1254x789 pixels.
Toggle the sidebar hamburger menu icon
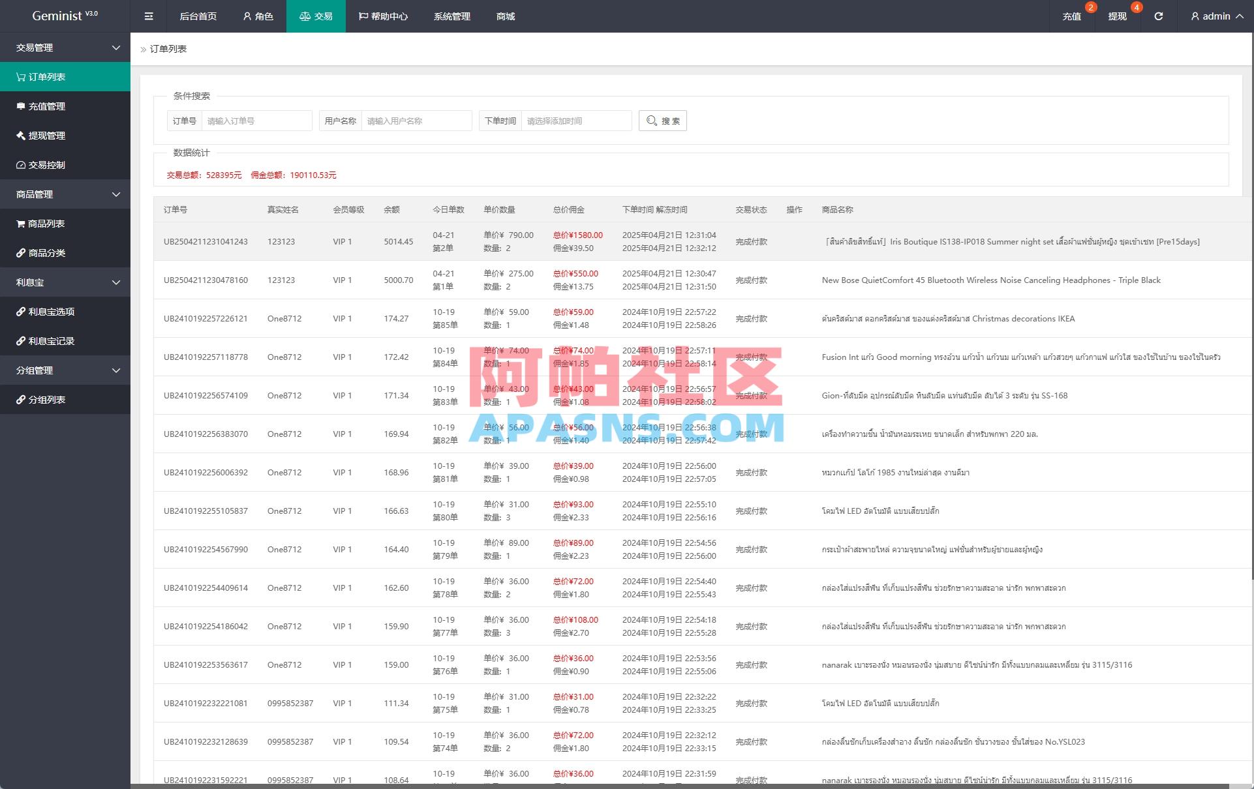[x=148, y=16]
